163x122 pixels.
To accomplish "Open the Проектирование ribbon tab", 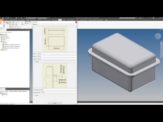I will (x=14, y=20).
